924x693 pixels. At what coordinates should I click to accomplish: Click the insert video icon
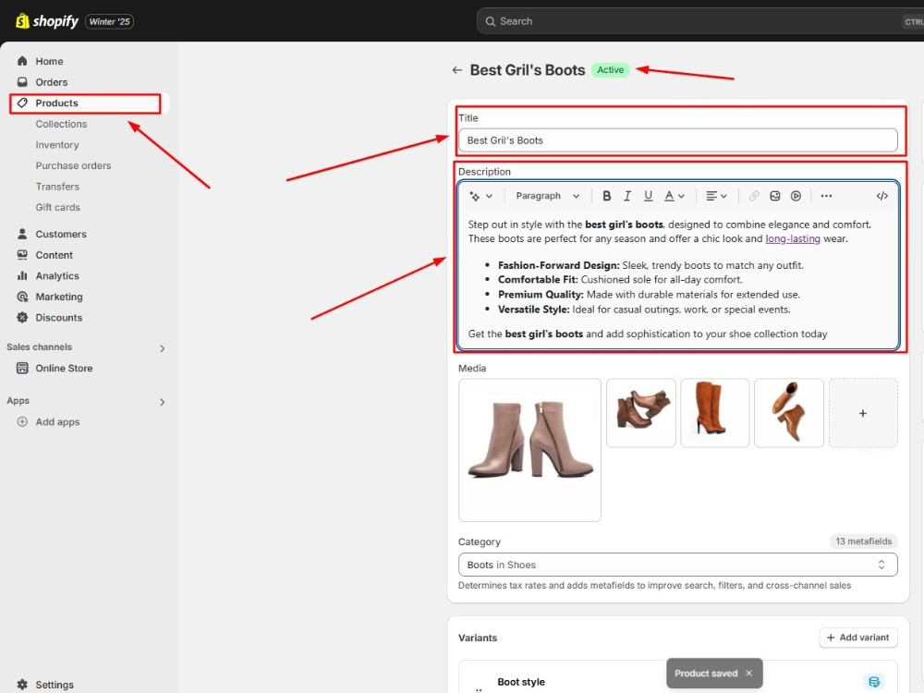796,196
